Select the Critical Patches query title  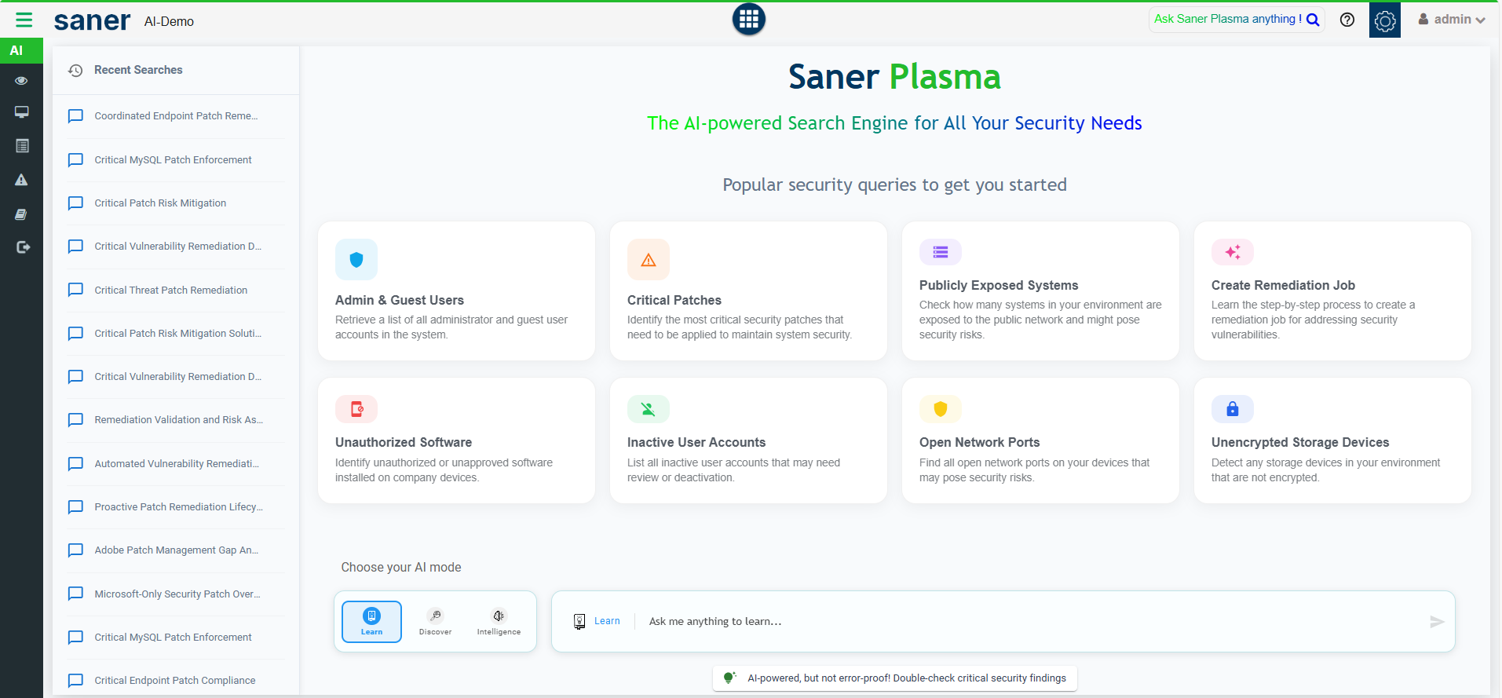(674, 301)
